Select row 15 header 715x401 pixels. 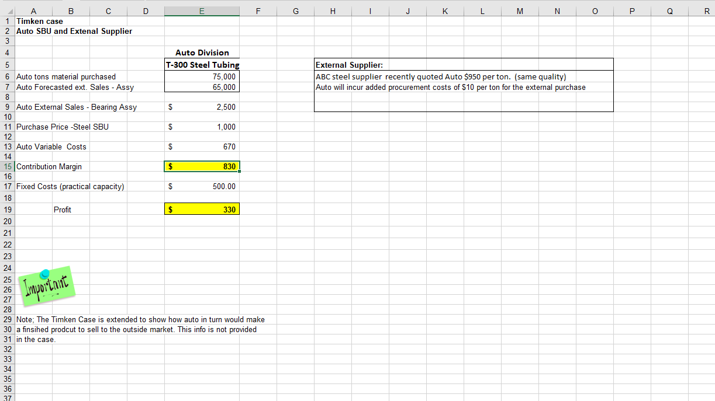coord(7,166)
